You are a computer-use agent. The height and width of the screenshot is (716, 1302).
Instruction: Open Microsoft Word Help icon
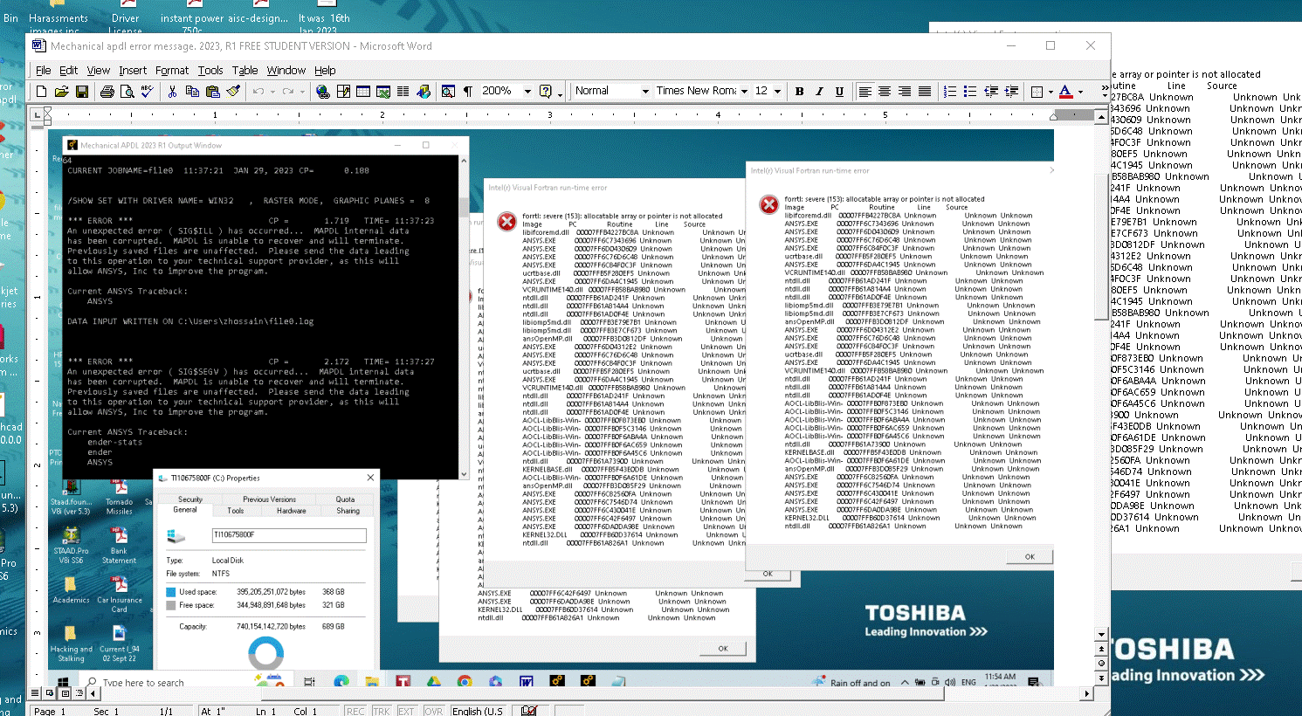[x=546, y=91]
